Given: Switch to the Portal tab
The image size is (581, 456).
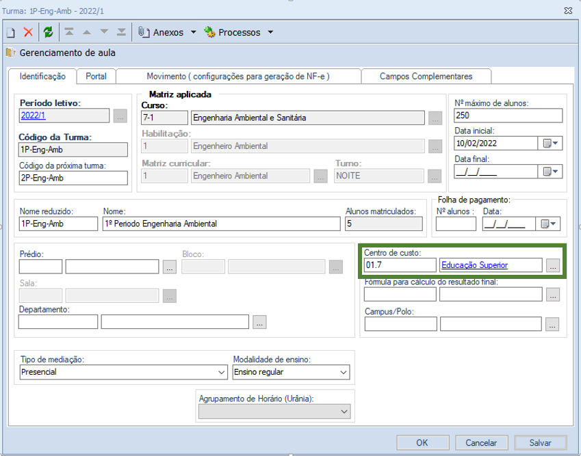Looking at the screenshot, I should click(96, 77).
